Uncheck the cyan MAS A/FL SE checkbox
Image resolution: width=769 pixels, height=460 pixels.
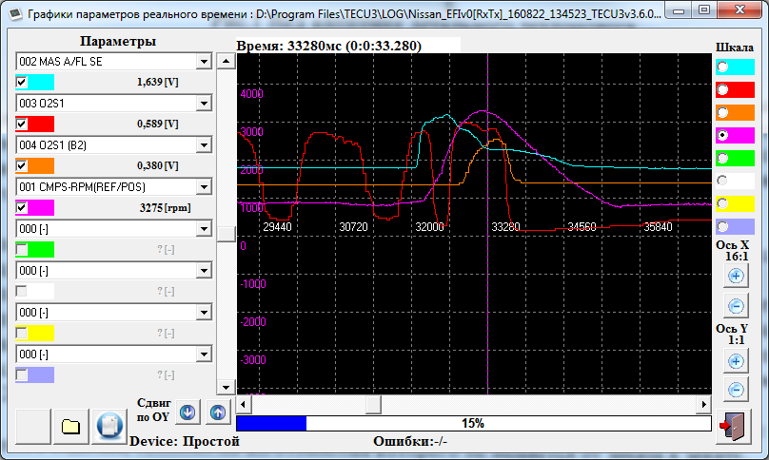point(22,82)
